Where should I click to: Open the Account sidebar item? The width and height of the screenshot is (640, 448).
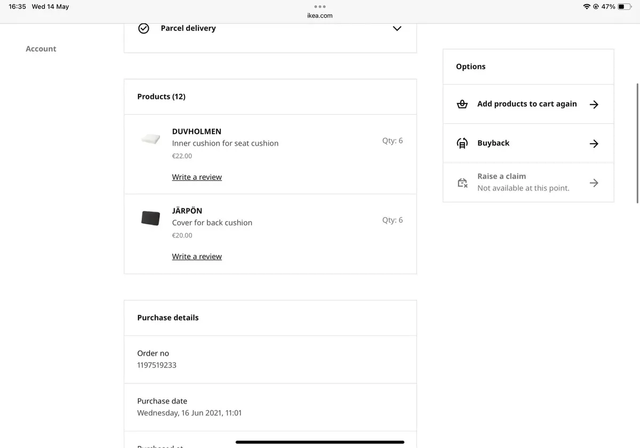pyautogui.click(x=41, y=49)
